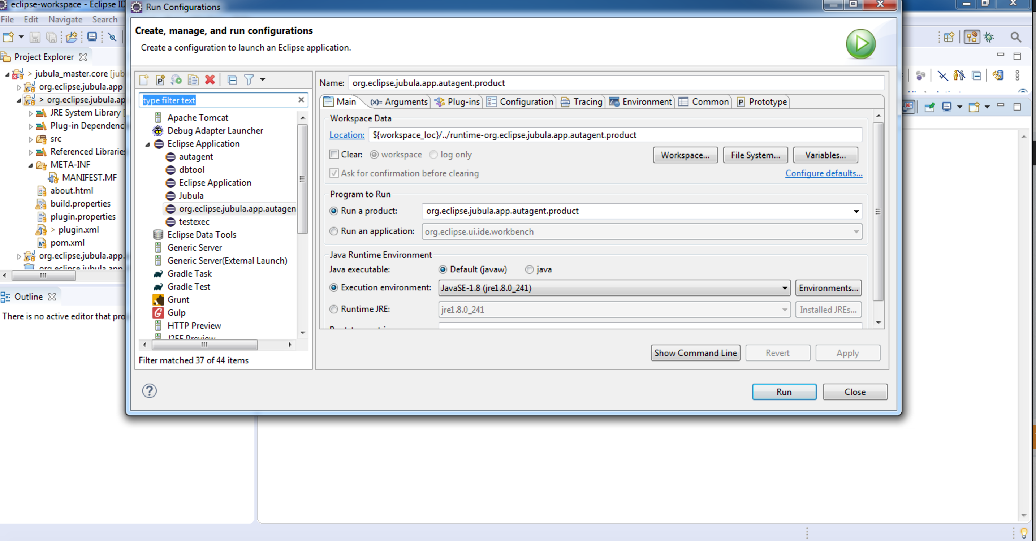
Task: Select testexec launch configuration
Action: [194, 222]
